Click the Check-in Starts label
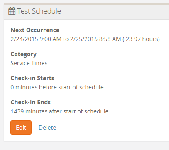Viewport: 169px width, 150px height. (32, 78)
